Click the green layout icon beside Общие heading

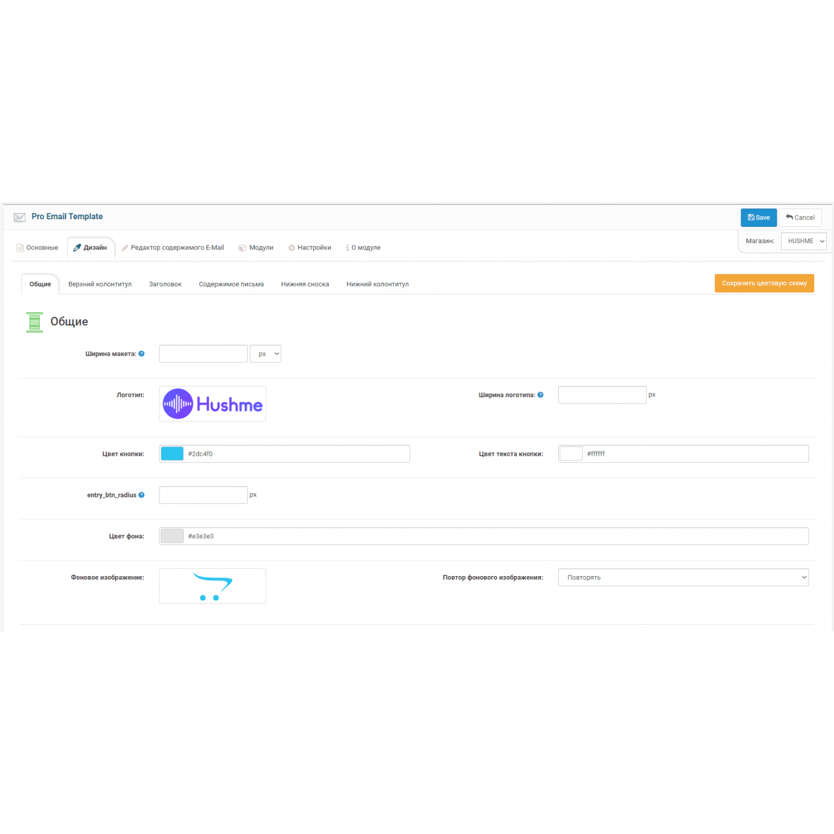pos(35,322)
